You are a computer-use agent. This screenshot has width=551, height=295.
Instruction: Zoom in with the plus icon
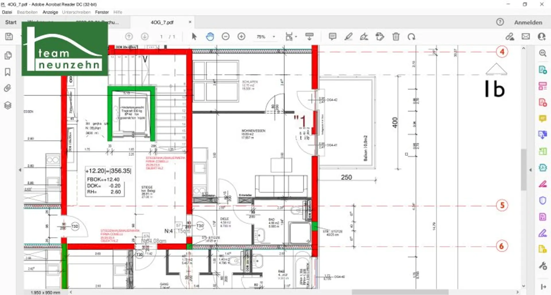241,37
